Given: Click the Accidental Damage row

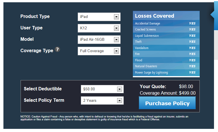Looking at the screenshot, I should [x=166, y=23].
